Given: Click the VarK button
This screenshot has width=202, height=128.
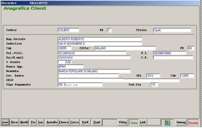Looking at the screenshot, I should [x=85, y=122].
